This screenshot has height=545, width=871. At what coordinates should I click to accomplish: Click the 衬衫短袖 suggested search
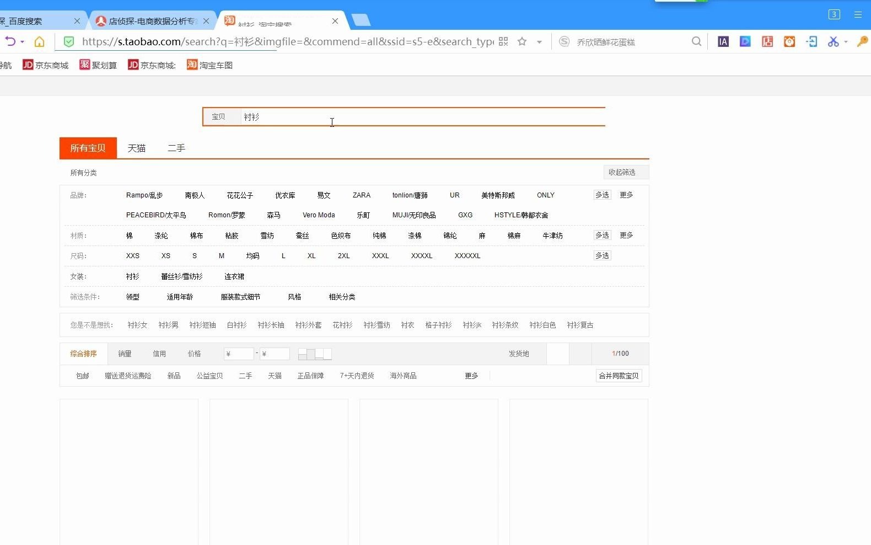point(202,325)
